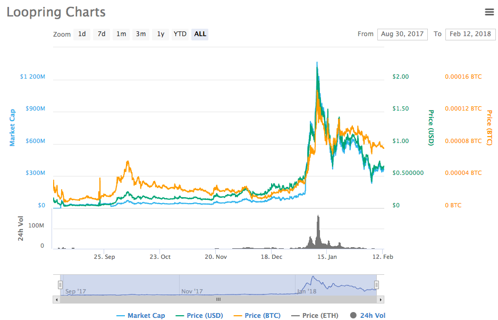Click the $1.50 USD price axis label
The image size is (498, 320).
pos(401,108)
